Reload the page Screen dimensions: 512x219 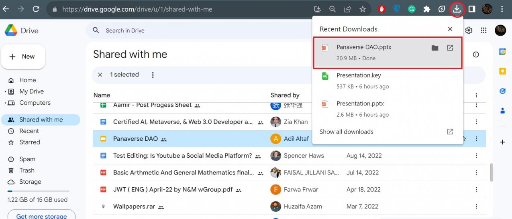coord(36,9)
